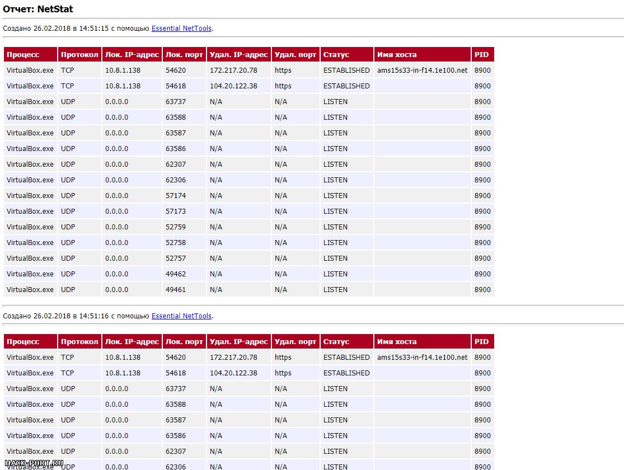This screenshot has width=624, height=470.
Task: Click 'Удал. порт' header in the 14:51:16 table
Action: 295,341
